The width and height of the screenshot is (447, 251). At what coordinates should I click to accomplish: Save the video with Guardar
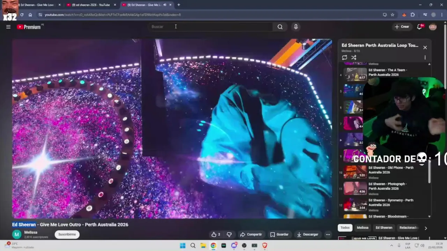279,235
